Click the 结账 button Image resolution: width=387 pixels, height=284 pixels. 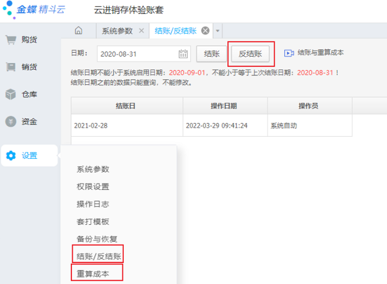pyautogui.click(x=212, y=54)
